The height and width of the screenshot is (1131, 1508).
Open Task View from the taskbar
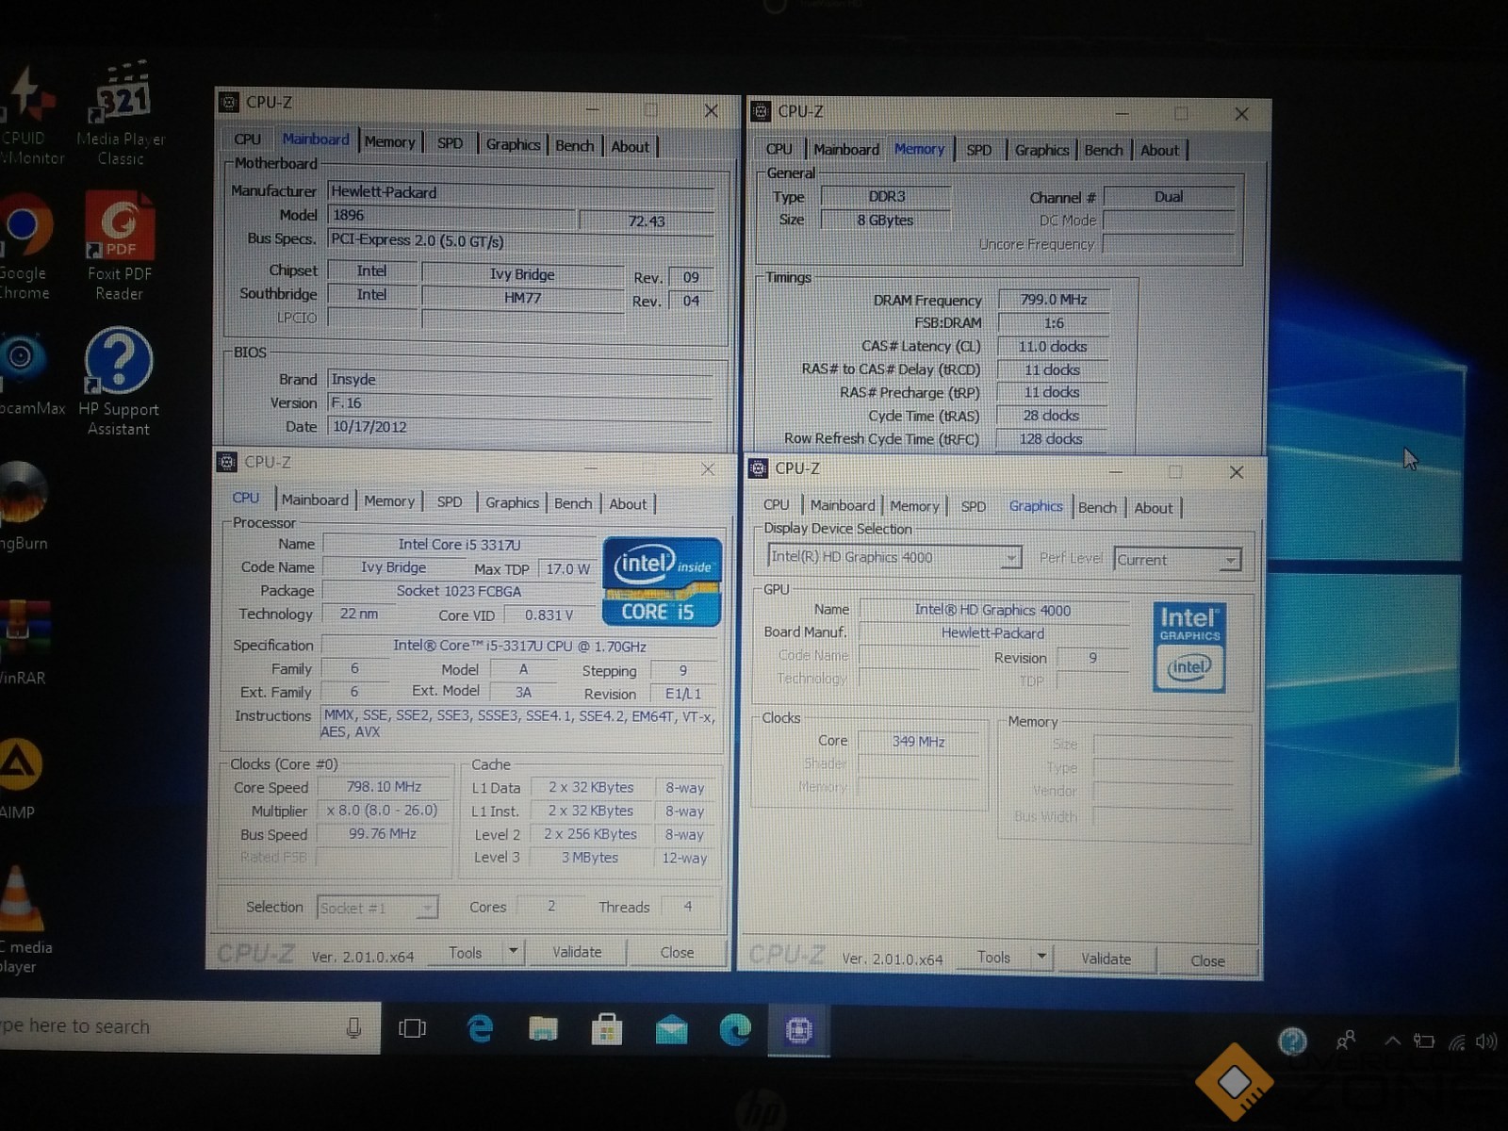coord(413,1028)
